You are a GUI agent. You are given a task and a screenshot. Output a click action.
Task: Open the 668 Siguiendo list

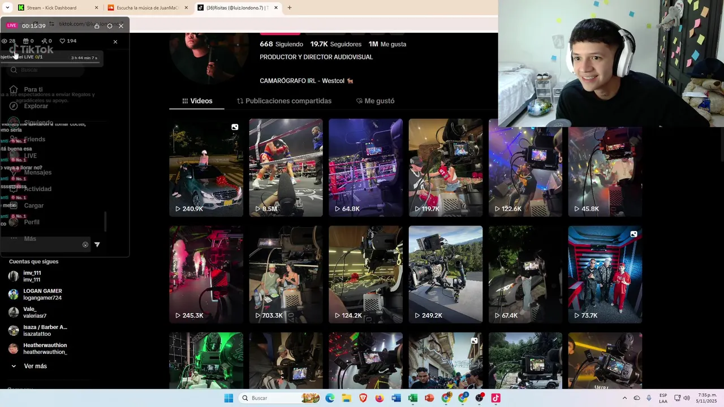pyautogui.click(x=281, y=44)
